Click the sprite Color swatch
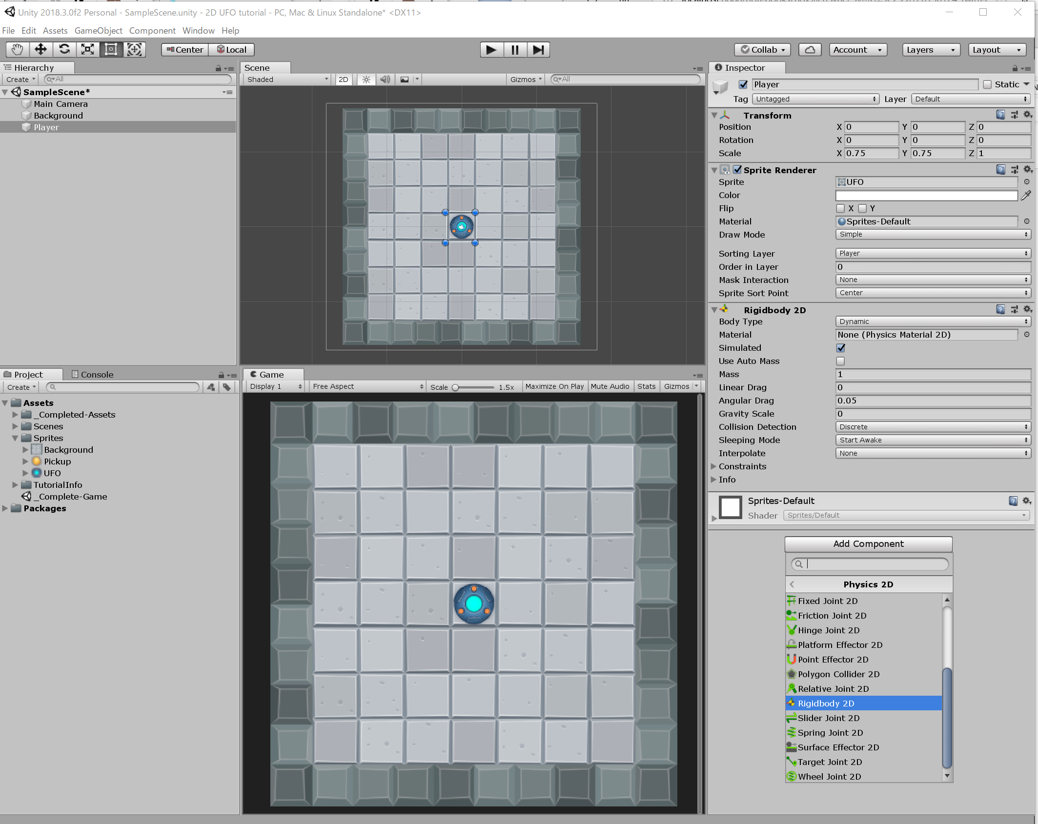1038x824 pixels. [x=926, y=195]
